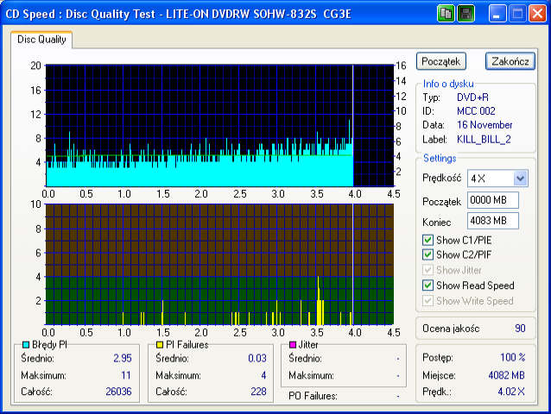551x414 pixels.
Task: Click the date 16 November
Action: pos(484,125)
